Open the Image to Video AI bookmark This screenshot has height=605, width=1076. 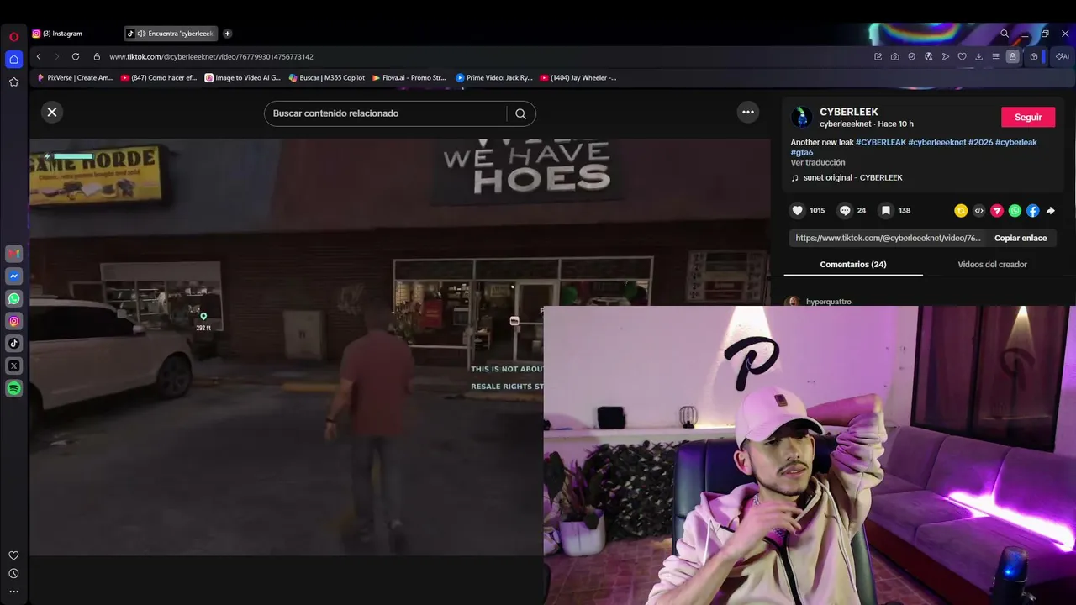[243, 78]
